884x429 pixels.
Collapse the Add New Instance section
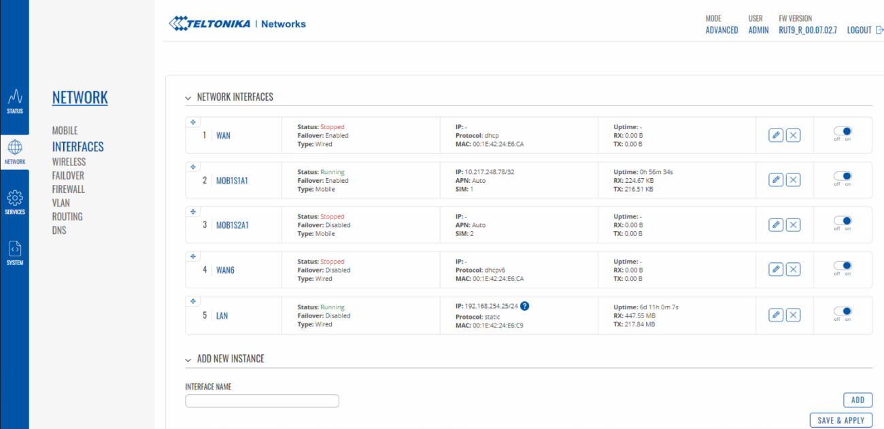click(x=188, y=359)
